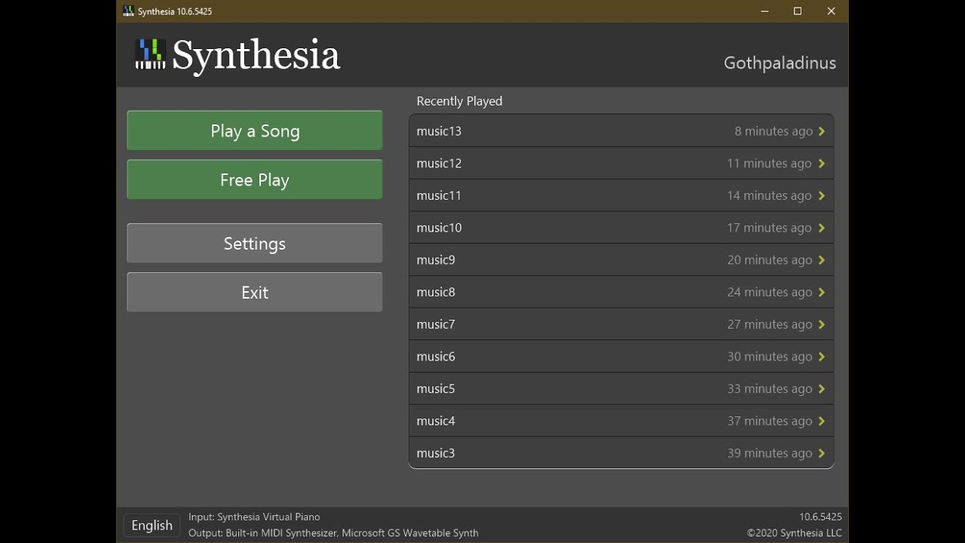Screen dimensions: 965x543
Task: Click the music7 row chevron
Action: [822, 324]
